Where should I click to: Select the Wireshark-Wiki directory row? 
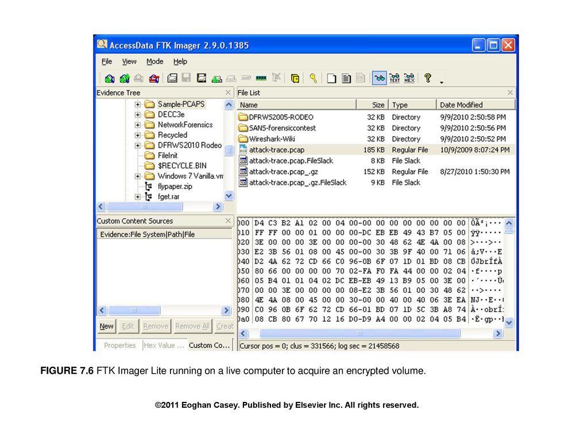376,139
